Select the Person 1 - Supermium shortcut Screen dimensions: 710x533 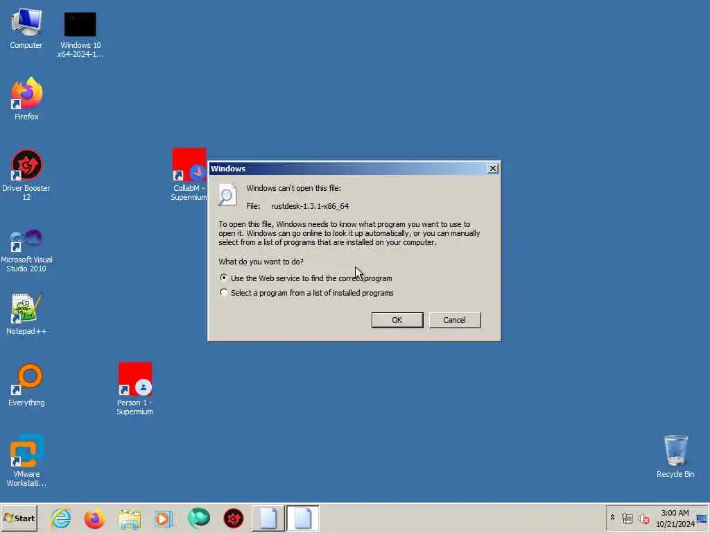click(135, 389)
